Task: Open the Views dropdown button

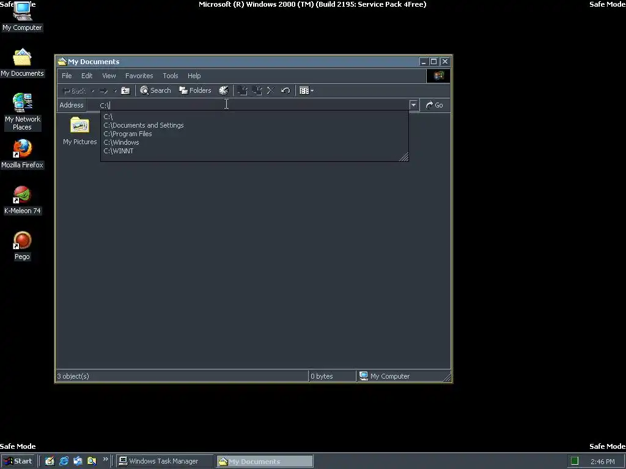Action: 306,90
